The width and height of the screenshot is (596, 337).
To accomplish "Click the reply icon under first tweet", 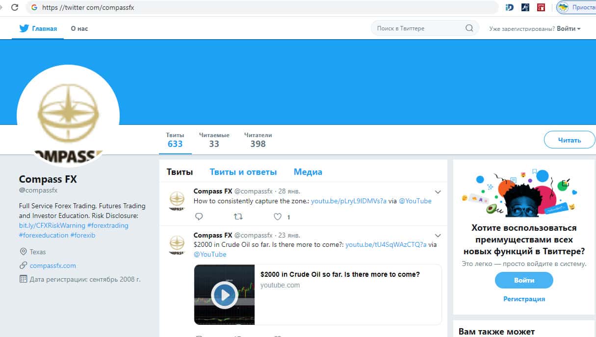I will 199,217.
